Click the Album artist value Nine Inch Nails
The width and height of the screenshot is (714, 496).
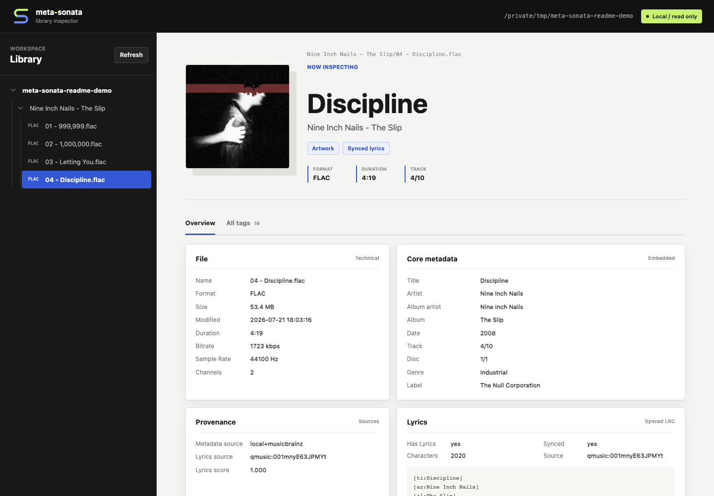pyautogui.click(x=502, y=307)
